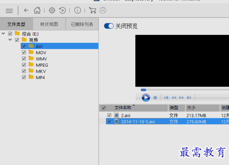
Task: Uncheck the 视频 folder checkbox
Action: coord(17,40)
